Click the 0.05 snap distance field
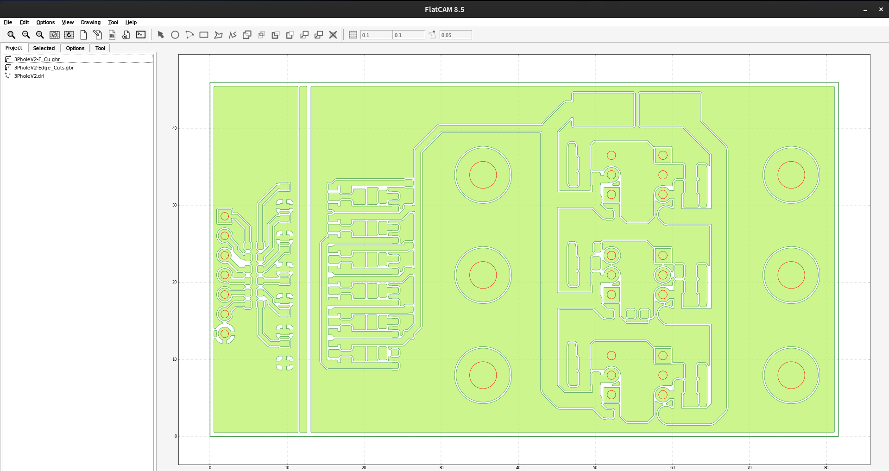Viewport: 889px width, 471px height. (x=455, y=35)
